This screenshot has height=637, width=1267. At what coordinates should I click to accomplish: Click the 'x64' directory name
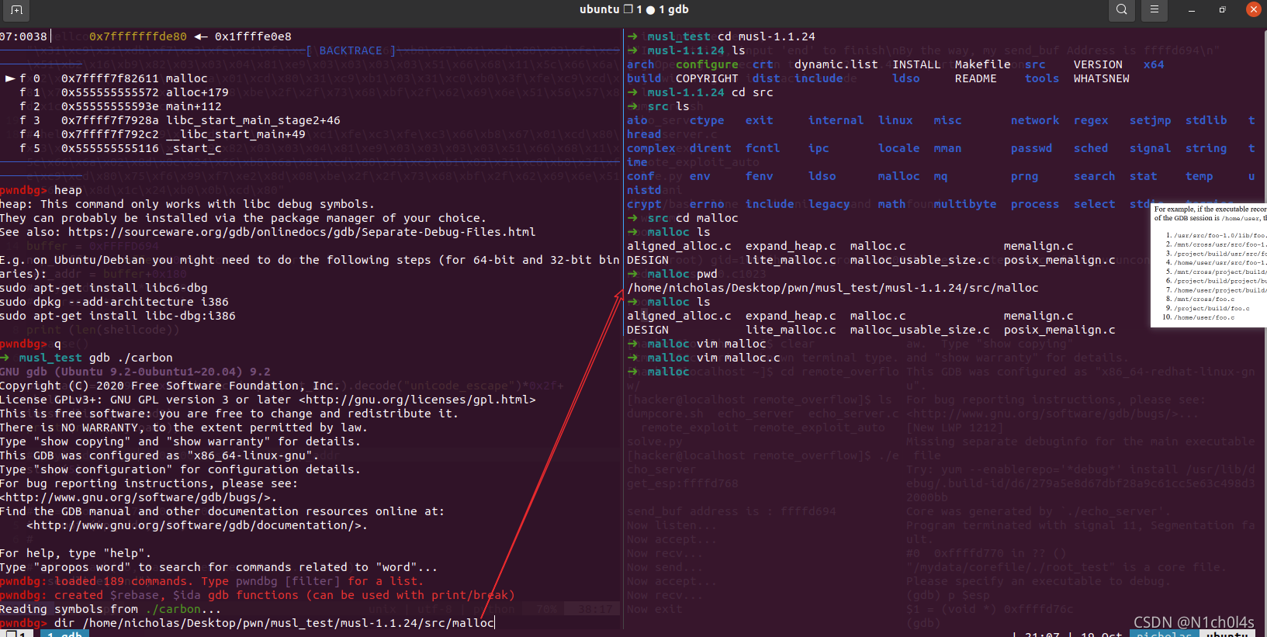pyautogui.click(x=1154, y=64)
